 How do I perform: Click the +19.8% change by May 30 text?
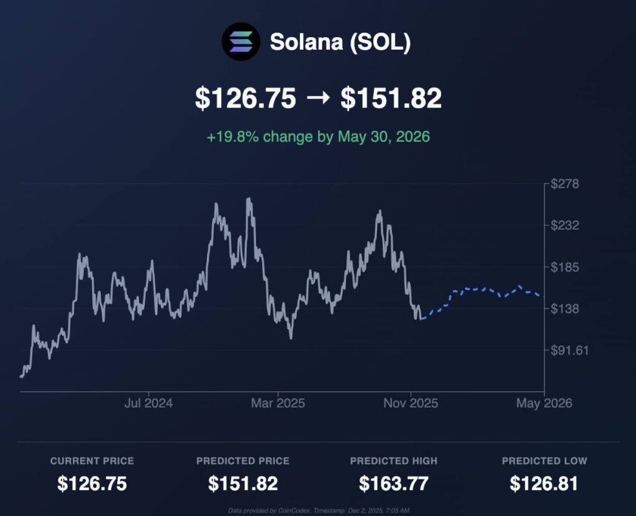(318, 137)
